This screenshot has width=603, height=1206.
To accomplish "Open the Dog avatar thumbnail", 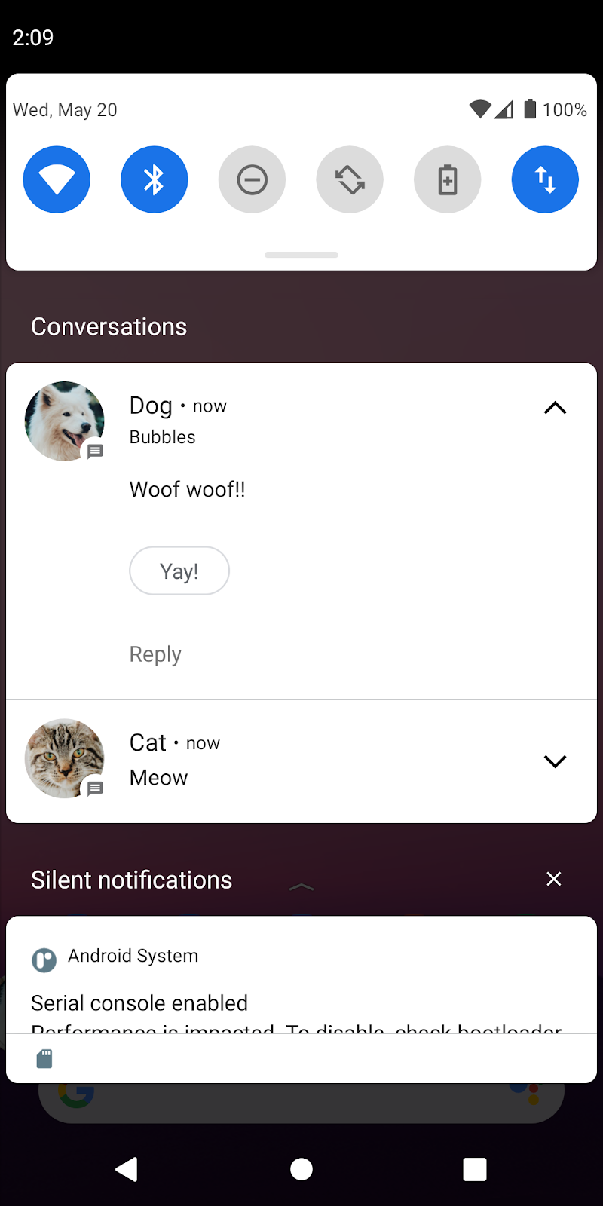I will (x=65, y=421).
